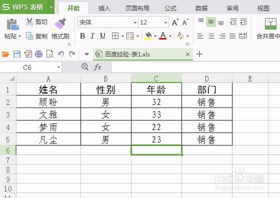
Task: Open the font name dropdown showing 宋体
Action: 135,22
